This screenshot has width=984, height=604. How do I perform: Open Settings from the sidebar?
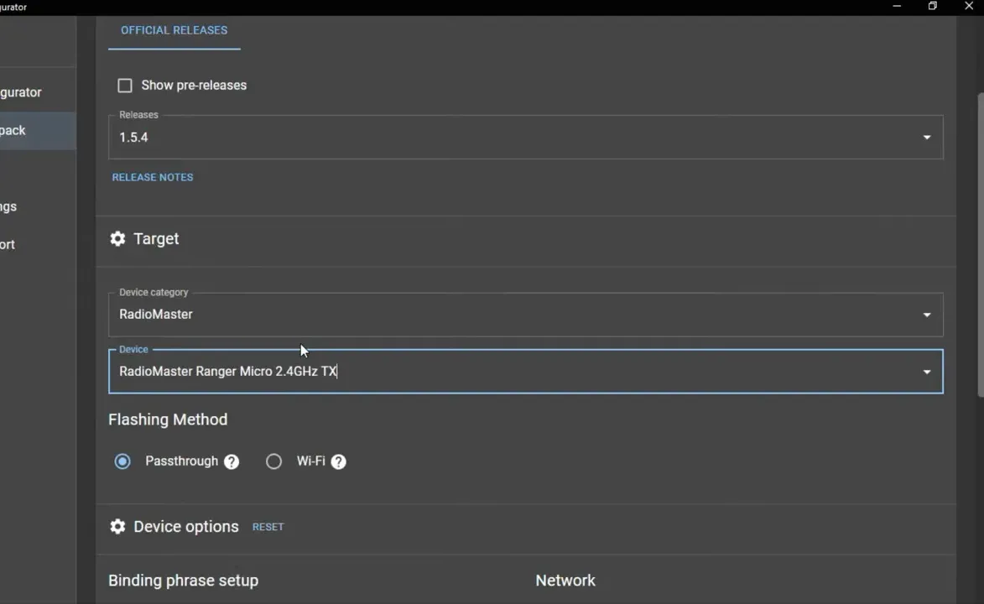(8, 206)
